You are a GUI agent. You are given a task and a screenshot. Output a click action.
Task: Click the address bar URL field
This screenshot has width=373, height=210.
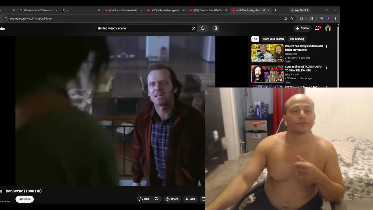pos(143,18)
